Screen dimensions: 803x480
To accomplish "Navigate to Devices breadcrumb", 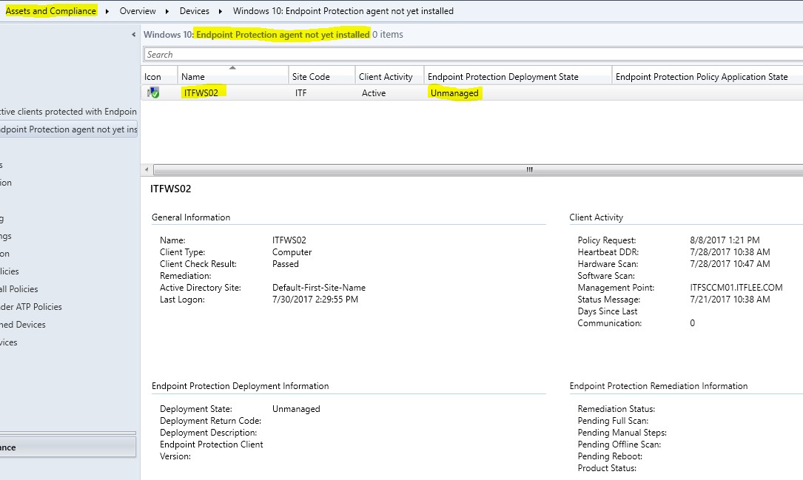I will point(194,11).
